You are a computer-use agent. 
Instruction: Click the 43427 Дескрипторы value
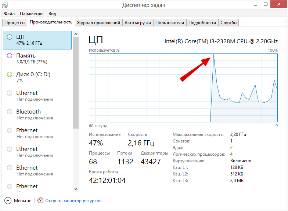[x=151, y=162]
